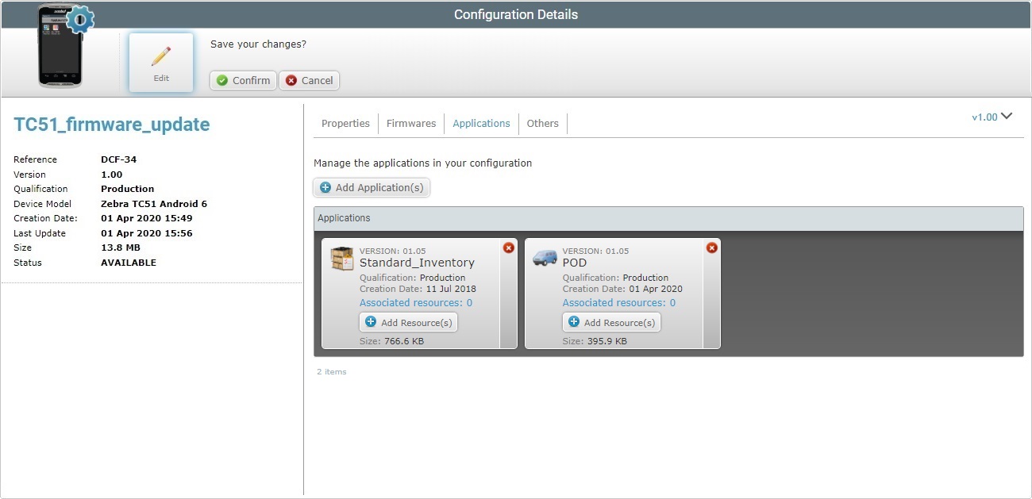Switch to the Firmwares tab

coord(410,123)
